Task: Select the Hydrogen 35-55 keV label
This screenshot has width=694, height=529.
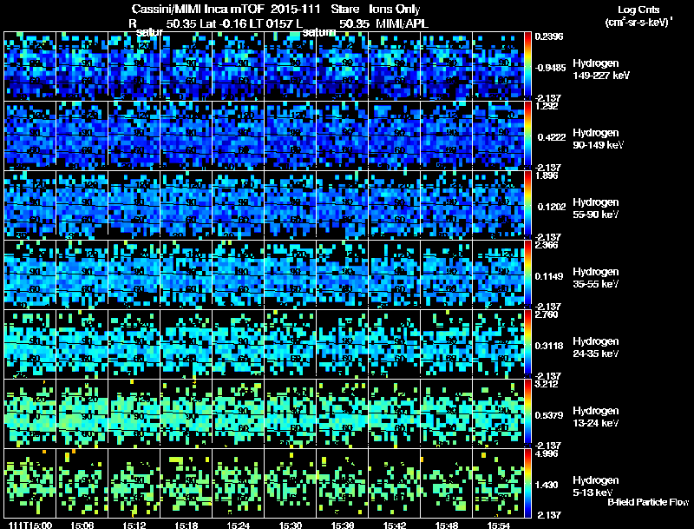Action: (596, 278)
